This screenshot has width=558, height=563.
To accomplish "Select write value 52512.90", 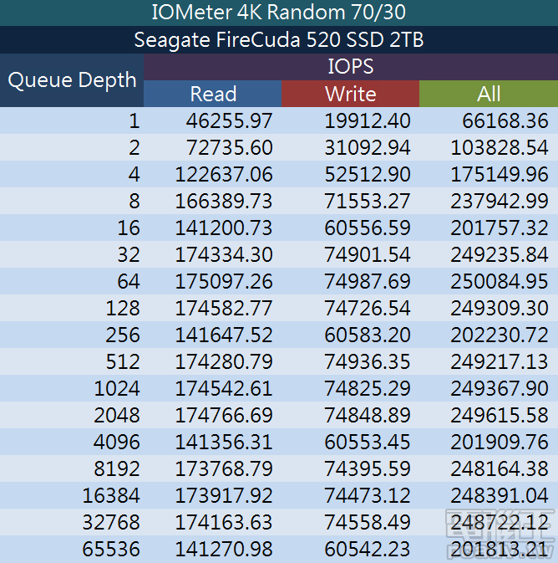I will [x=368, y=174].
